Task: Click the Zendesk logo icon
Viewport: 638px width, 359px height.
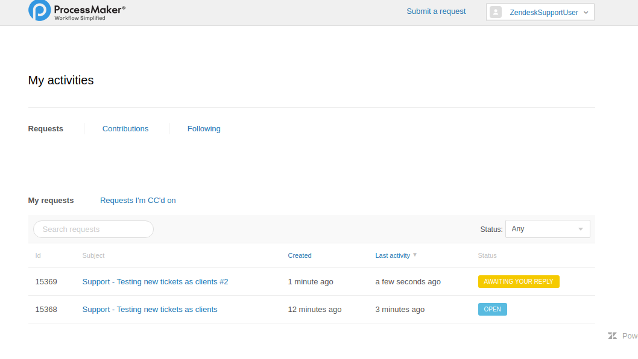Action: coord(612,336)
